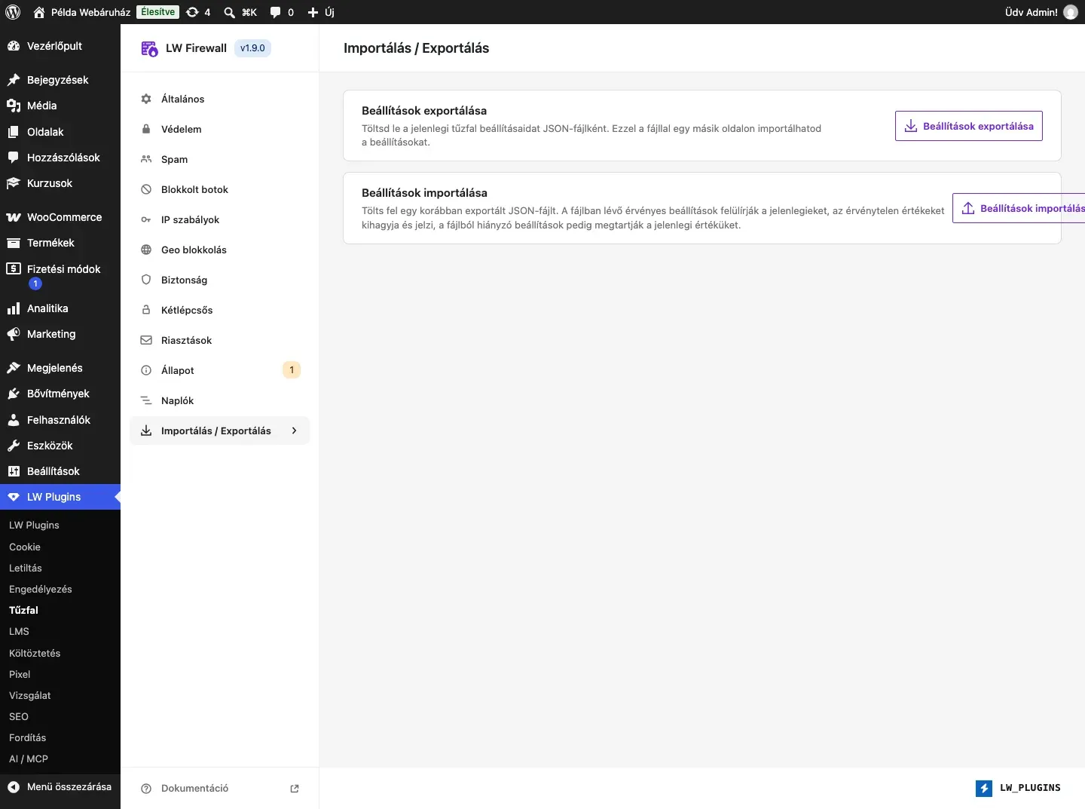1085x809 pixels.
Task: Click the Állapot info icon
Action: (146, 370)
